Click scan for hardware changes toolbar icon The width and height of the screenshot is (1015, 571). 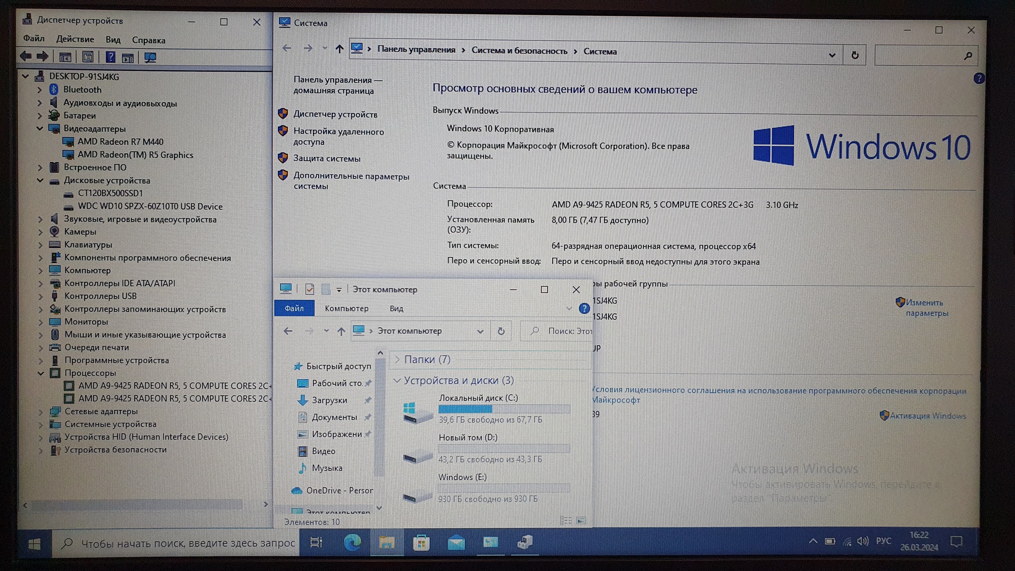(x=150, y=57)
